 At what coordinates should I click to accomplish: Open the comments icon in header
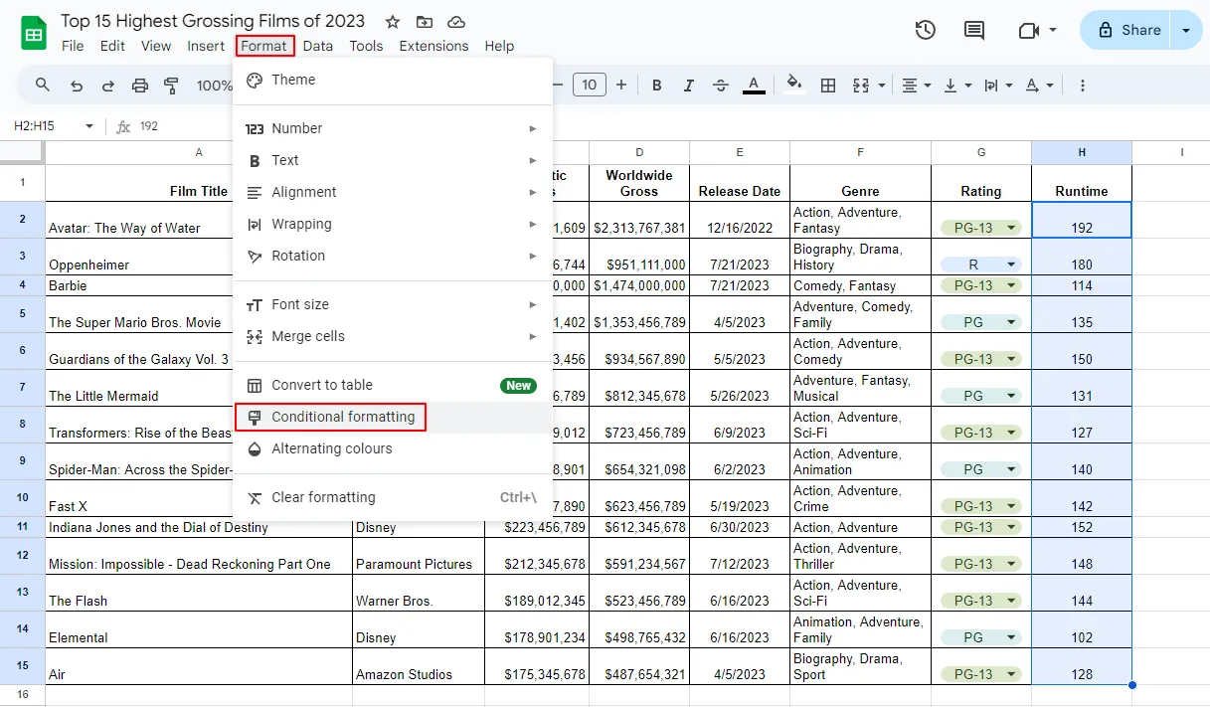coord(974,31)
